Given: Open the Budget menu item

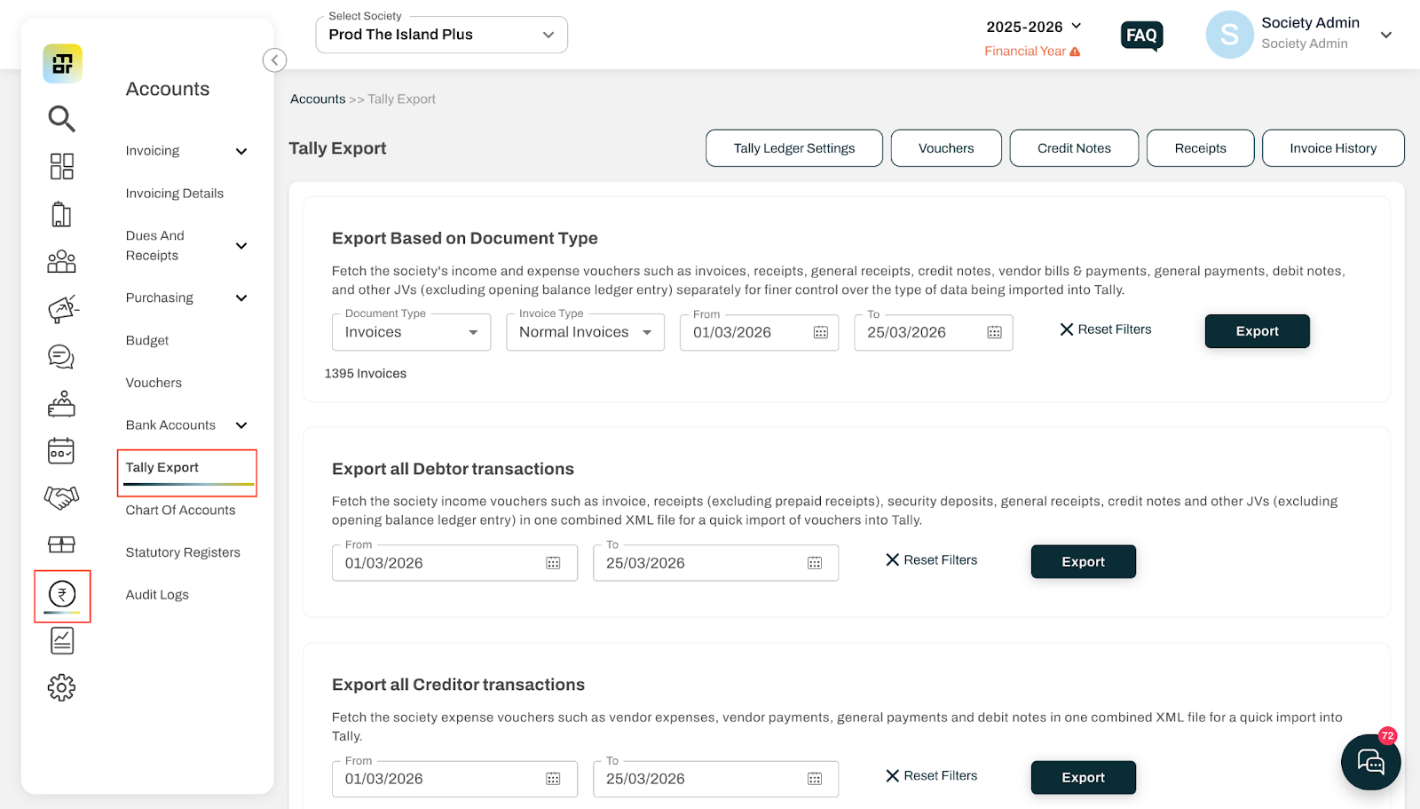Looking at the screenshot, I should [147, 340].
